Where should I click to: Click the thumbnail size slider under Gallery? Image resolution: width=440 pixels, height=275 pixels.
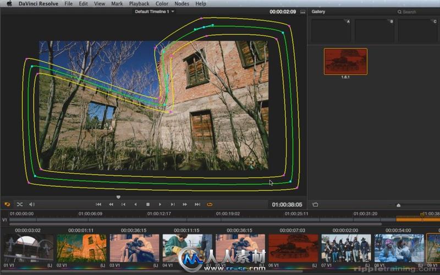[399, 205]
